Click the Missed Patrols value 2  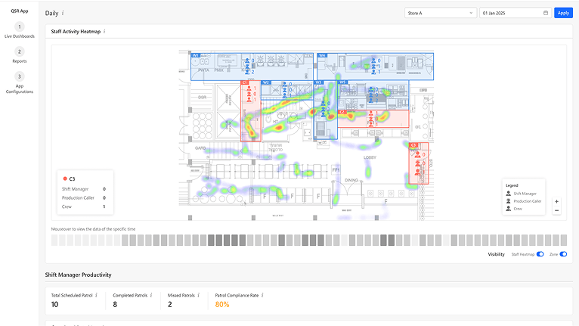[x=170, y=305]
